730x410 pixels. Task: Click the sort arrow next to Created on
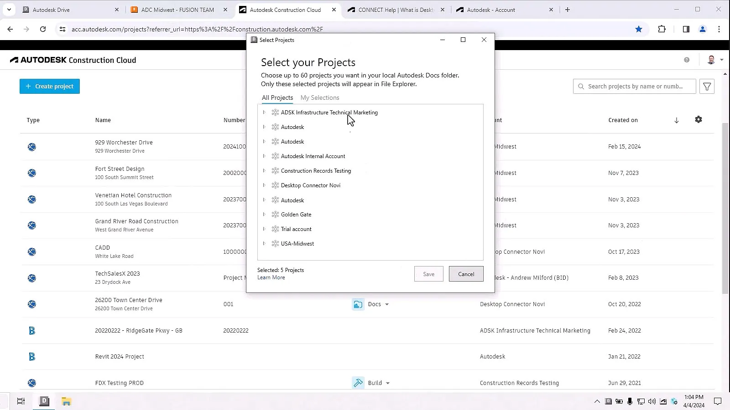point(677,120)
